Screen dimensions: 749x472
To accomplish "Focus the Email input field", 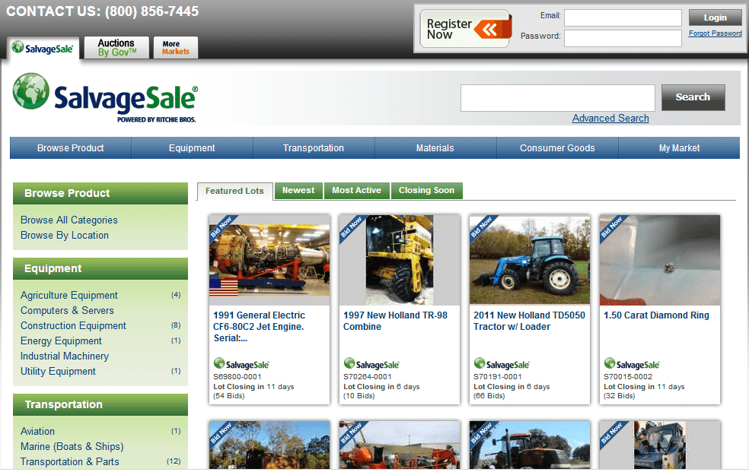I will [623, 17].
